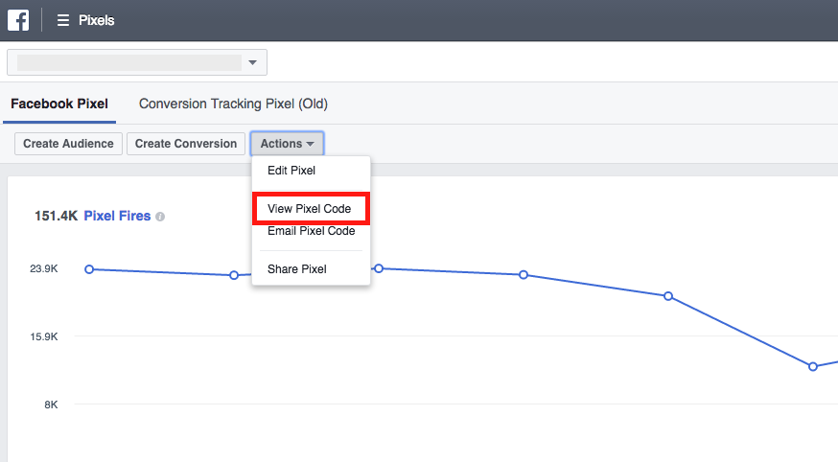Click the Pixel Fires info icon
838x462 pixels.
(x=160, y=217)
